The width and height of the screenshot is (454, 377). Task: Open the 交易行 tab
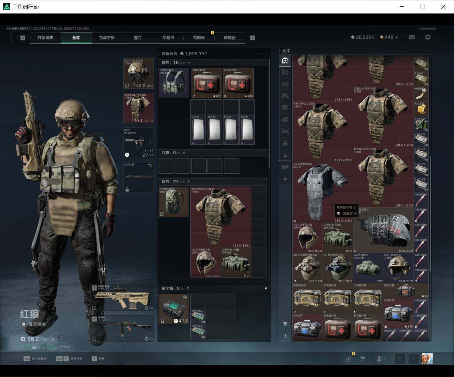(168, 38)
